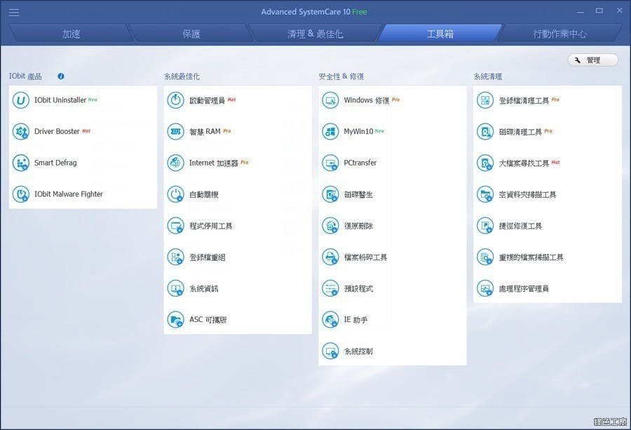Click the 重複的檔案掃描工具 icon
Screen dimensions: 631x430
coord(485,257)
